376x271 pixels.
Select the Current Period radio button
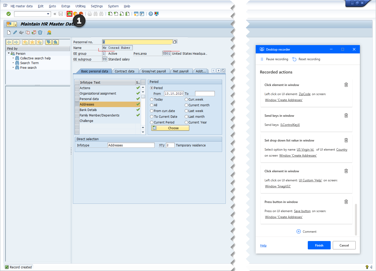(152, 122)
